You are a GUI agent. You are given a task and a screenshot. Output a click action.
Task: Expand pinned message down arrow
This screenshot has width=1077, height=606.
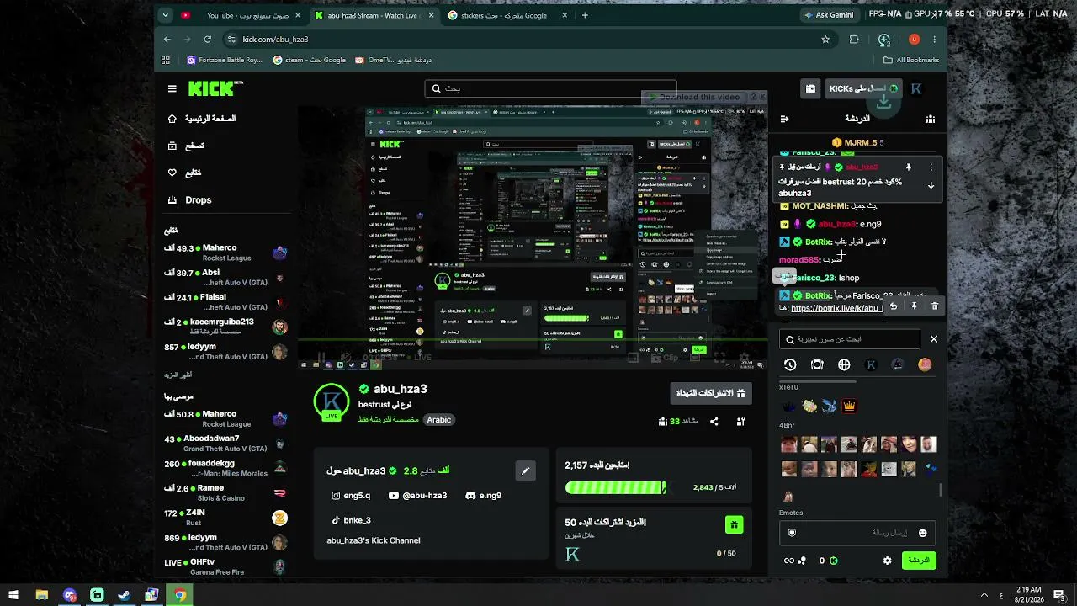[x=931, y=185]
